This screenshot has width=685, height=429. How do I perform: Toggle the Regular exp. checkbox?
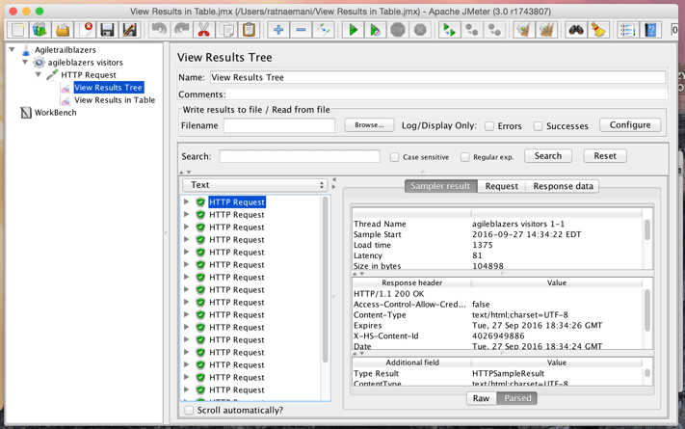pos(464,157)
